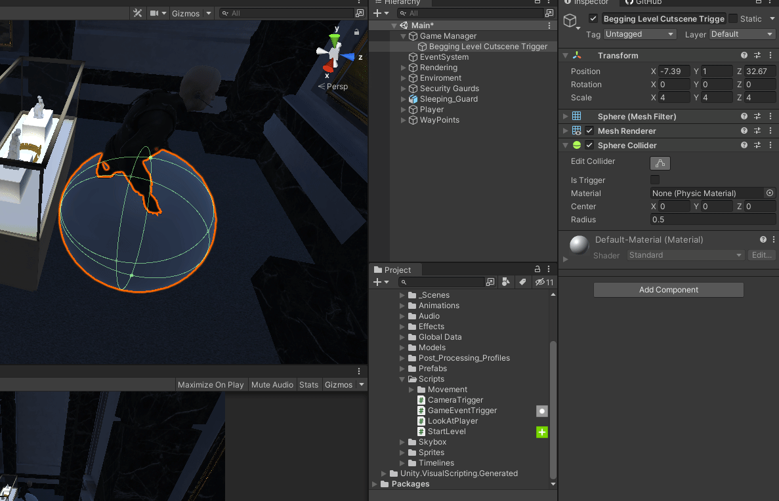Activate Edit Collider on the Sphere Collider
This screenshot has width=779, height=501.
660,163
